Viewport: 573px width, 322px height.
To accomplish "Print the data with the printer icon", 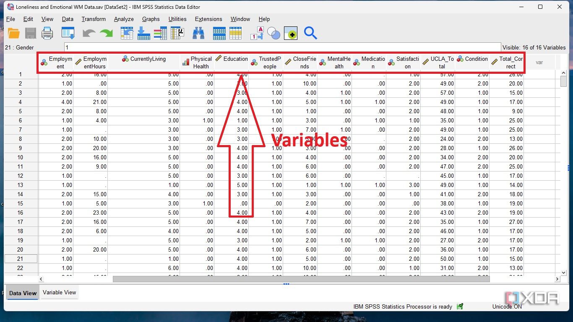I will (47, 33).
